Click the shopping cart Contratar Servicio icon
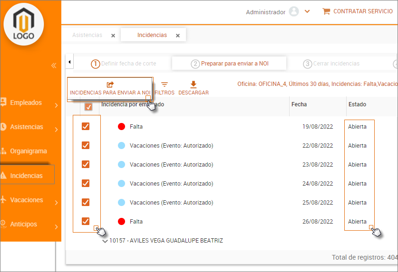The height and width of the screenshot is (272, 398). point(326,11)
